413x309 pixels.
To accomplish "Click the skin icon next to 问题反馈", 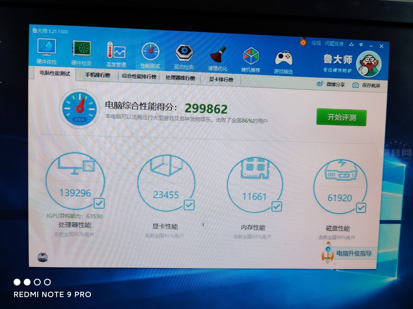I will [x=351, y=44].
